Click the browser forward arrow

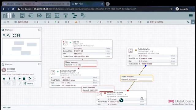click(x=8, y=9)
